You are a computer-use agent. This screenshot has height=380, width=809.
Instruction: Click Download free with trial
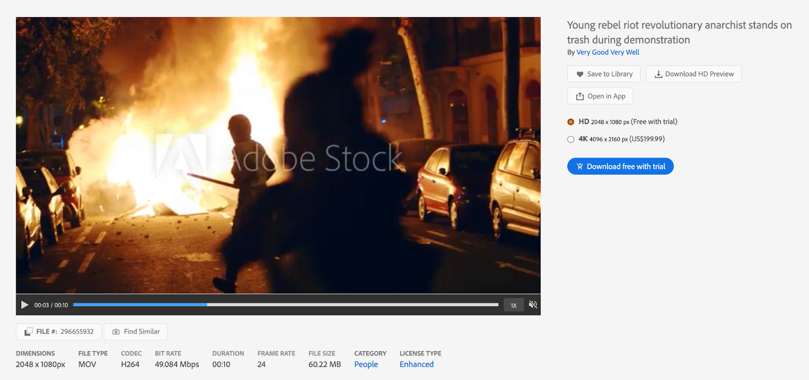click(620, 167)
